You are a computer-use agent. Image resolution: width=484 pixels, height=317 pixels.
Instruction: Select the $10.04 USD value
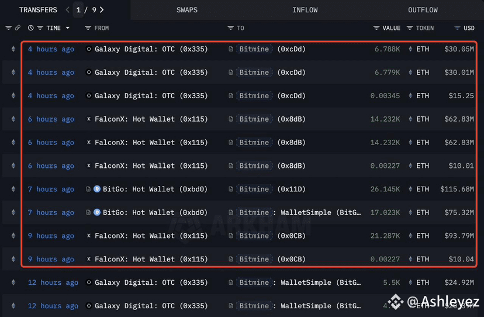tap(461, 259)
